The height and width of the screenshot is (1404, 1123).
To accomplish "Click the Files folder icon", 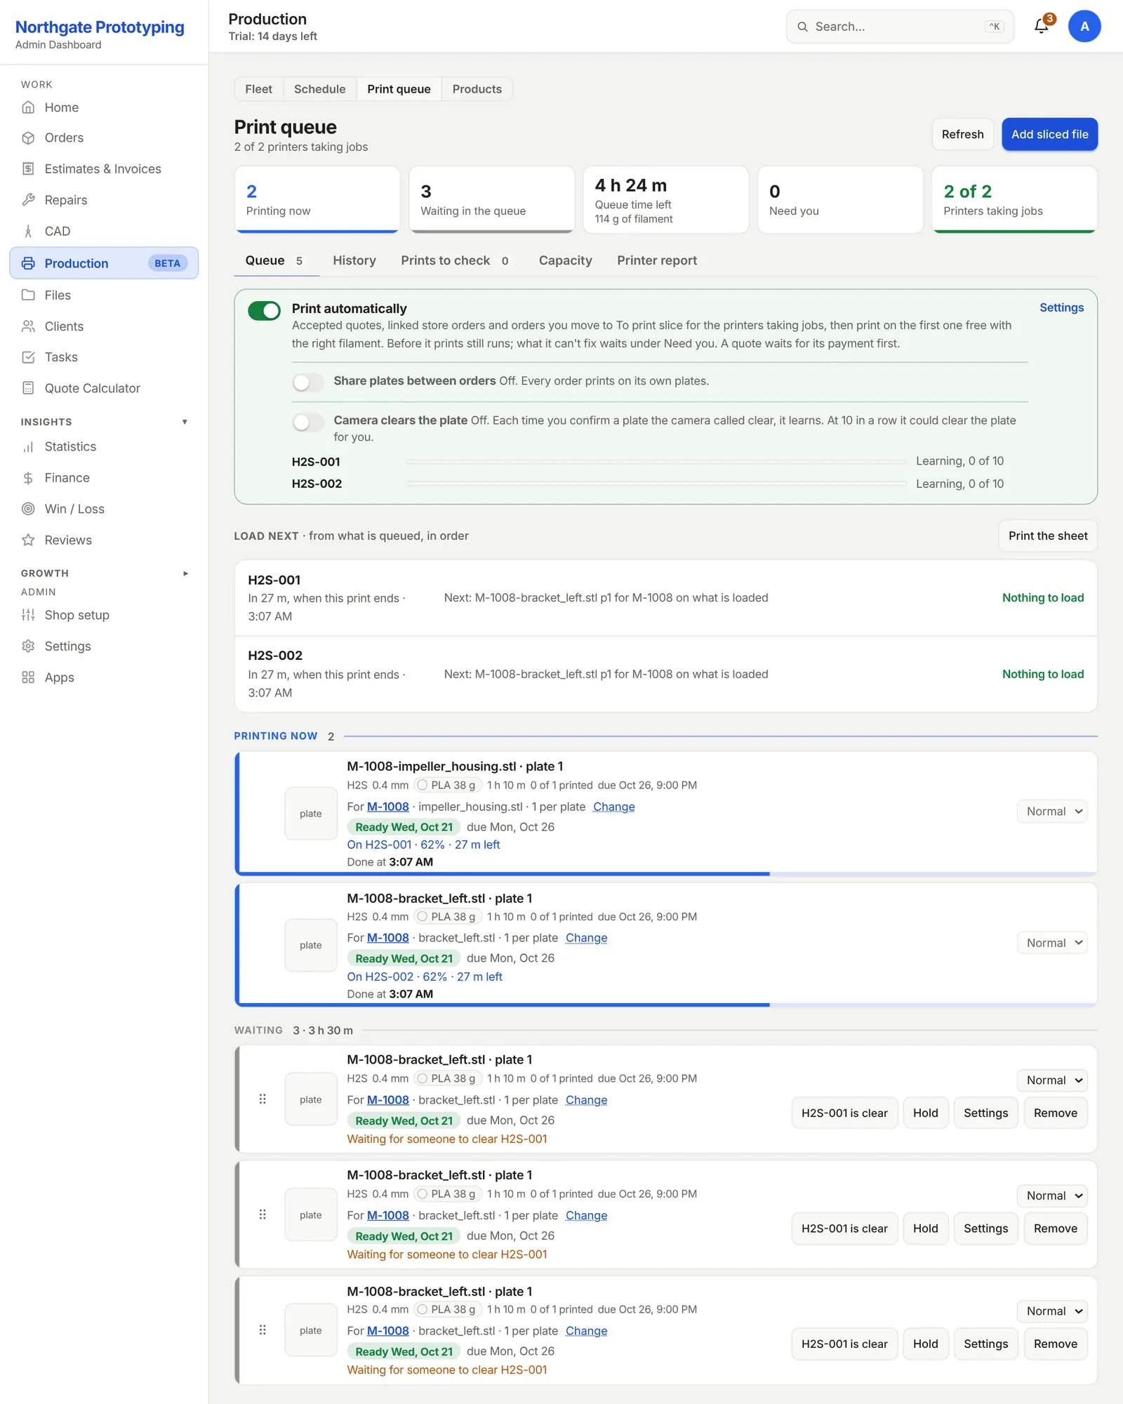I will coord(28,295).
